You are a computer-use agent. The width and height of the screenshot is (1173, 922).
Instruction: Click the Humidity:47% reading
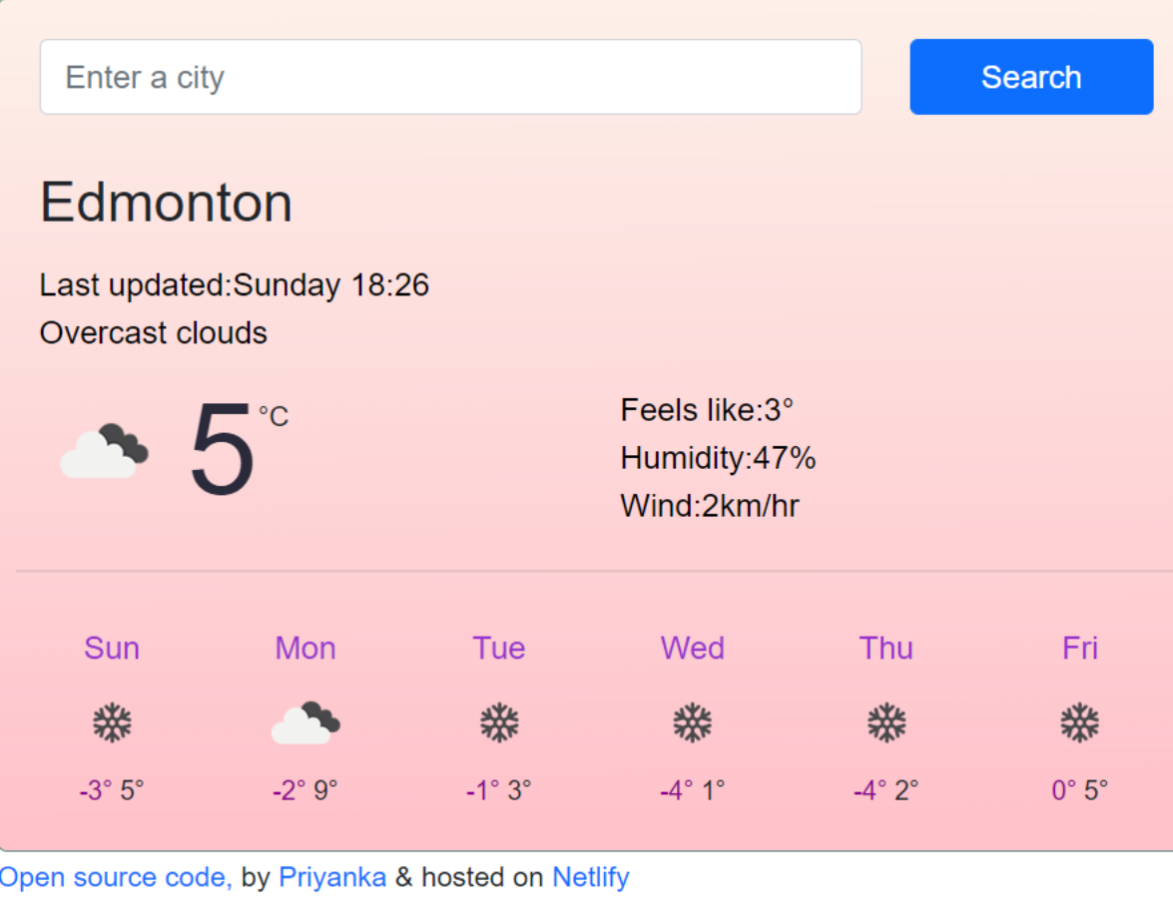click(x=718, y=458)
